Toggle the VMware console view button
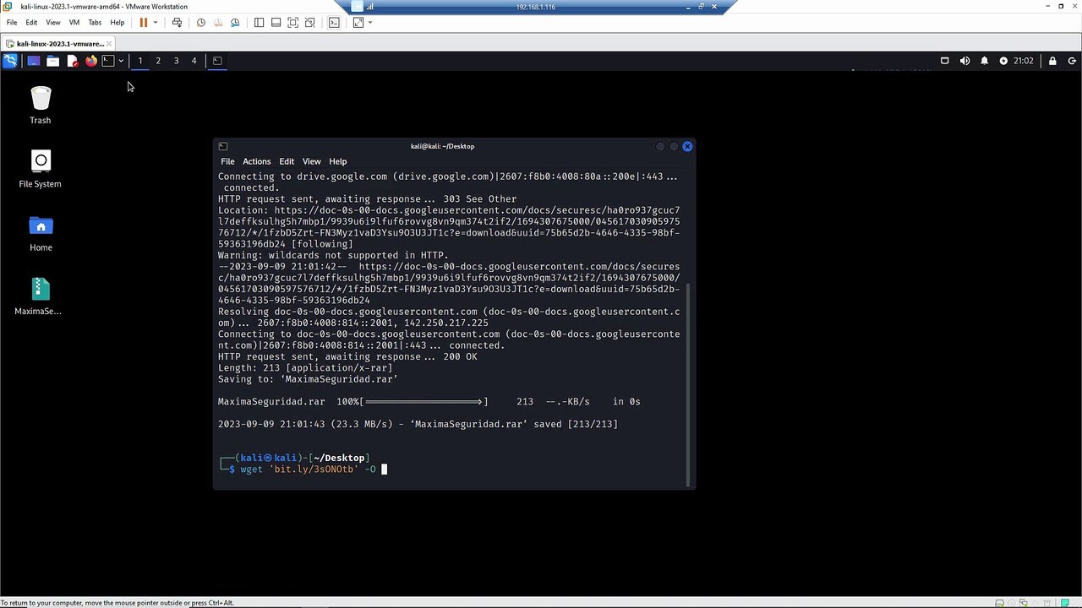This screenshot has height=608, width=1082. pos(334,23)
